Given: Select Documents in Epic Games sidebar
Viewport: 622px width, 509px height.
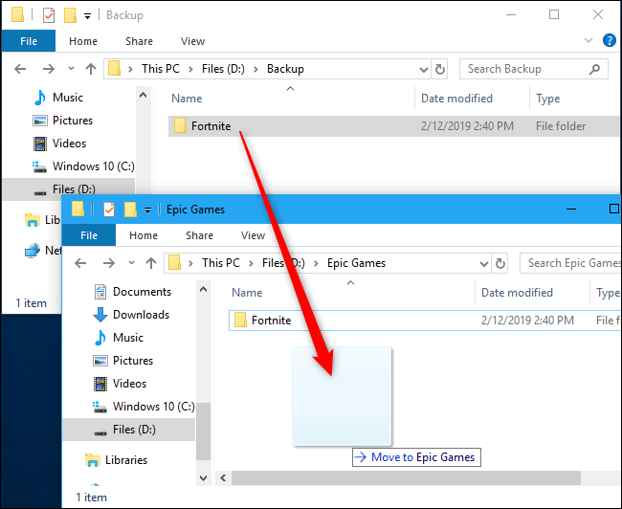Looking at the screenshot, I should 142,292.
